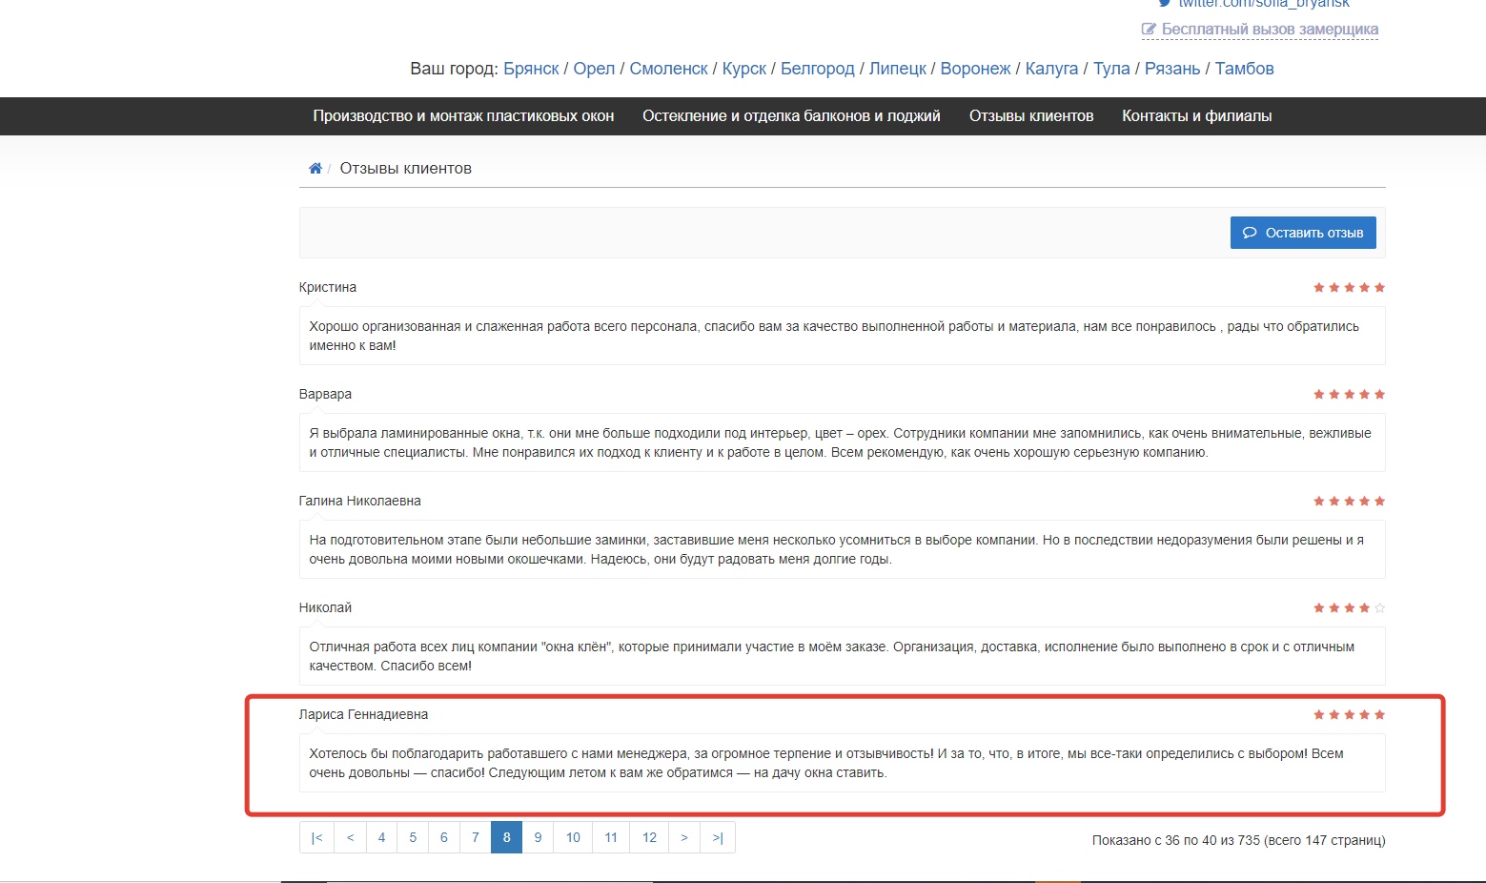Open reviews page 12
This screenshot has width=1486, height=883.
(649, 837)
